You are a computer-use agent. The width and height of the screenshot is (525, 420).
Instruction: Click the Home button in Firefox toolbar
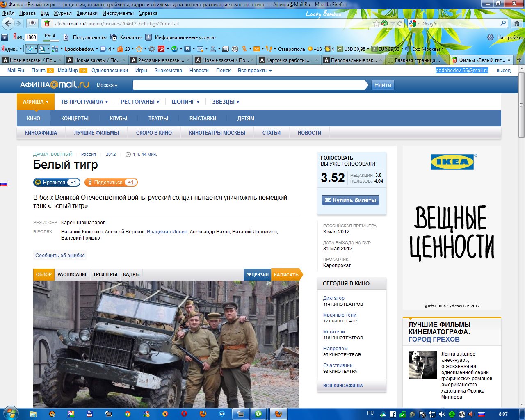click(517, 23)
